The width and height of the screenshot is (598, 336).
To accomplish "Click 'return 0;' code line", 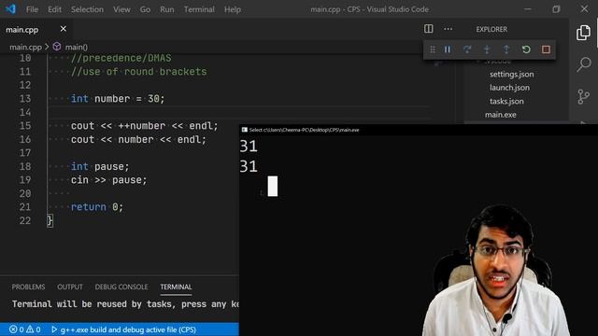I will coord(97,207).
